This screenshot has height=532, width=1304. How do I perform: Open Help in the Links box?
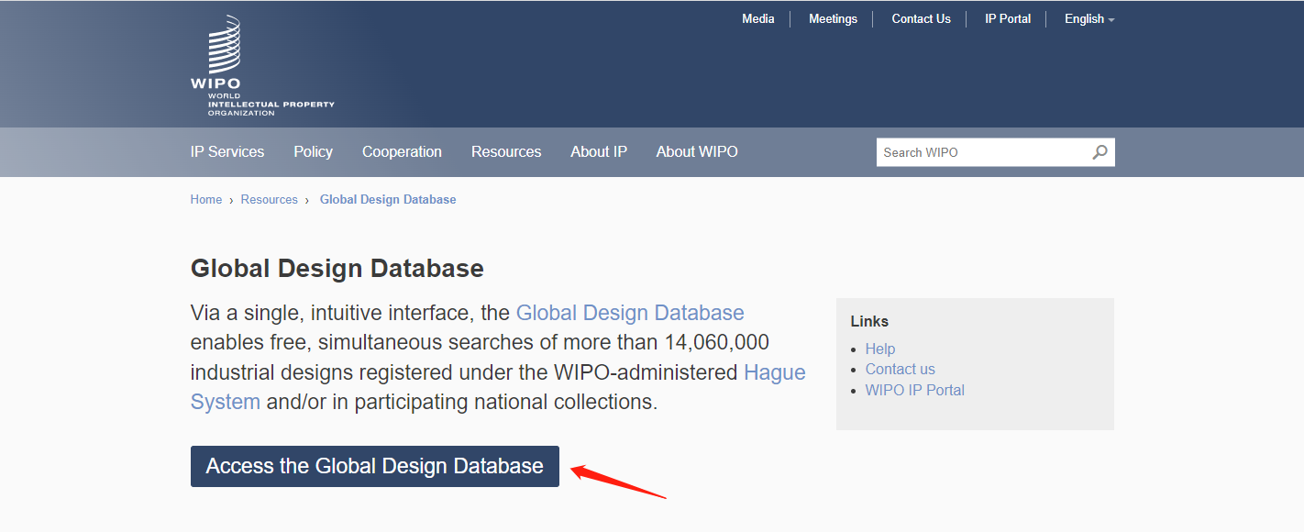click(879, 349)
